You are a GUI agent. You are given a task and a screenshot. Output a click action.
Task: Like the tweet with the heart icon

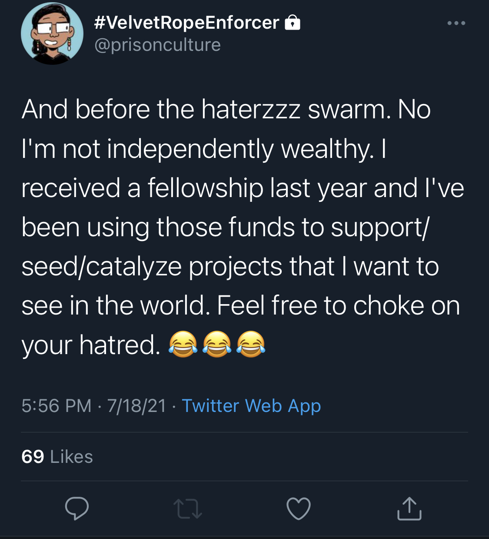pyautogui.click(x=299, y=509)
